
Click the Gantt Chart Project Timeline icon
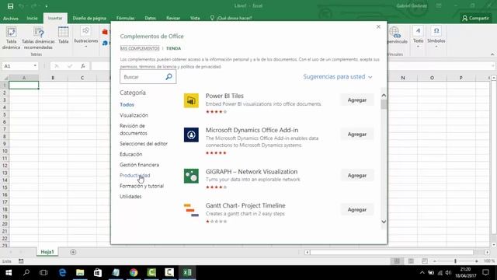pos(191,210)
